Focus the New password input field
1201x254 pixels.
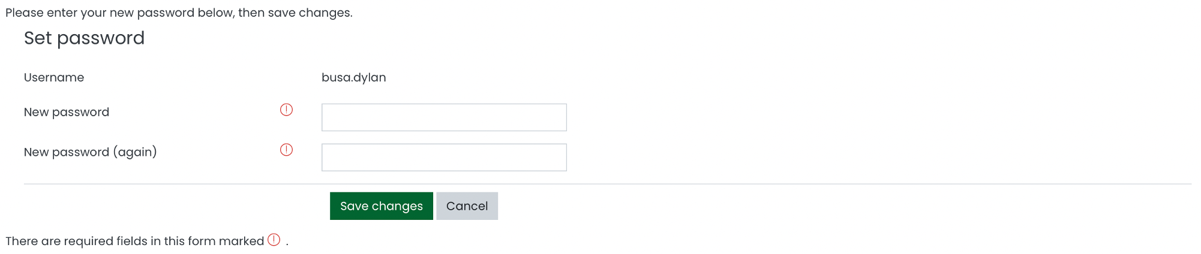click(x=444, y=117)
